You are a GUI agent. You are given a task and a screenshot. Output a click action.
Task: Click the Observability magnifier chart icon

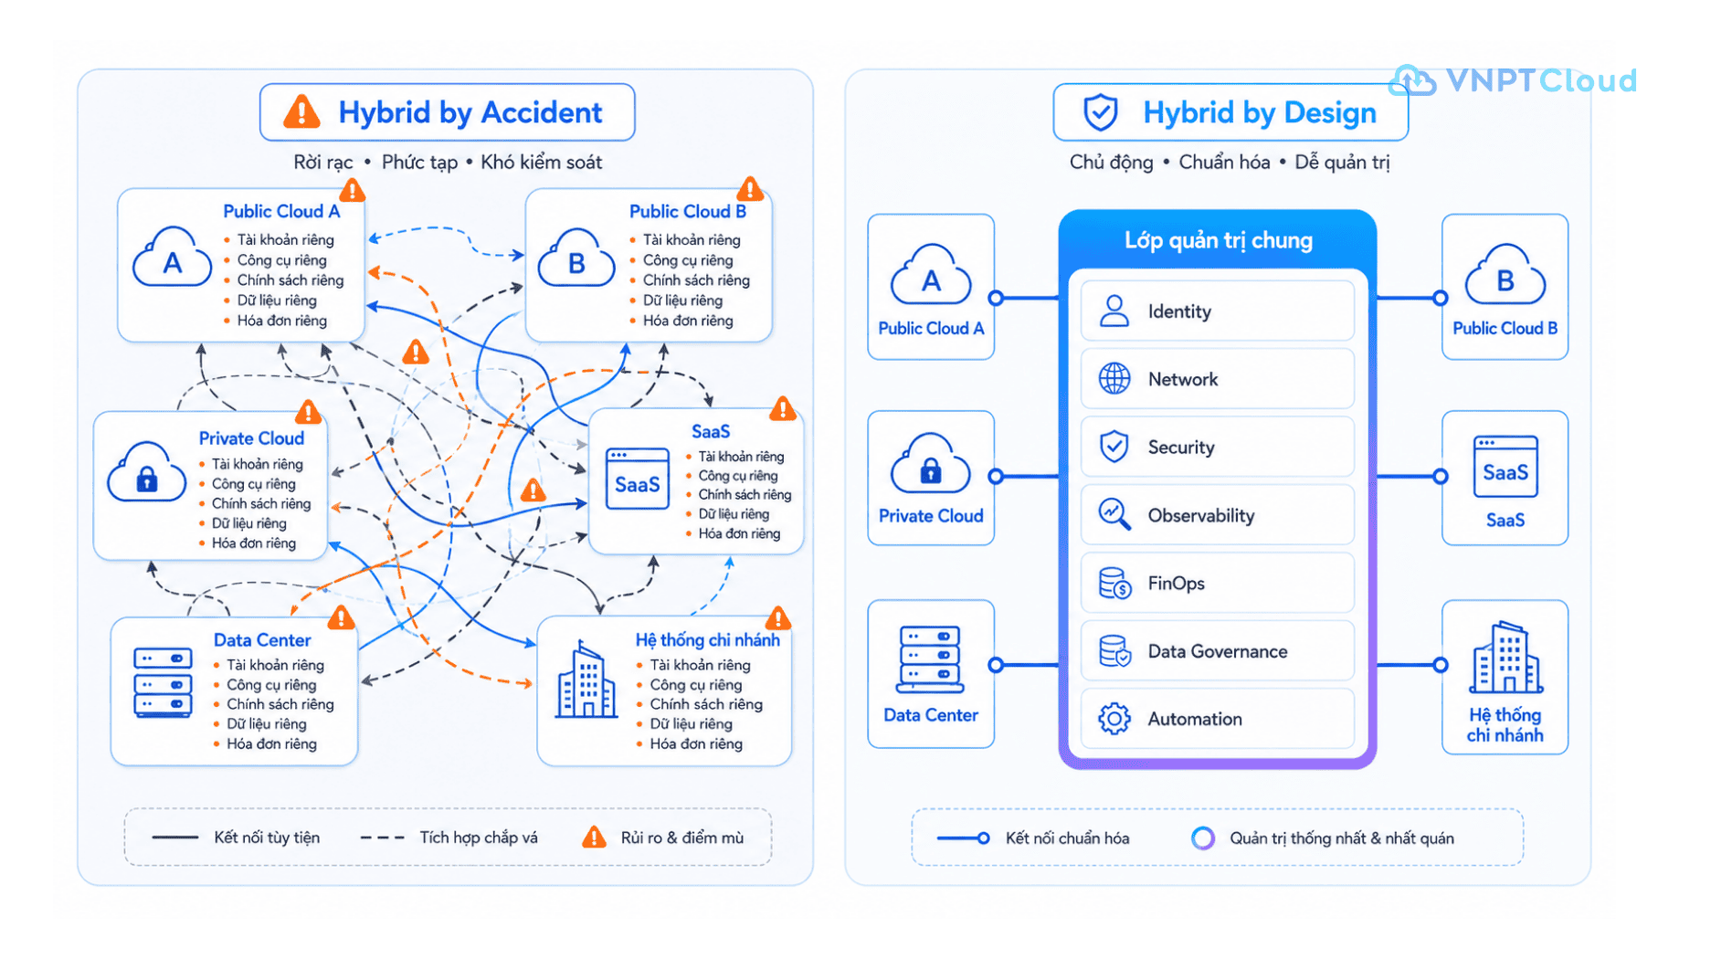pos(1114,514)
